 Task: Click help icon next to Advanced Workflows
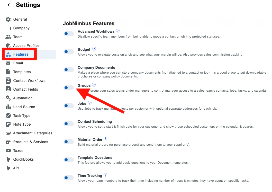pyautogui.click(x=118, y=31)
